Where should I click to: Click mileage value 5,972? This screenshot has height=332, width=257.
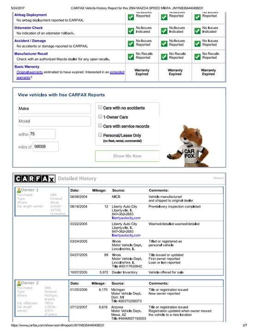(104, 273)
